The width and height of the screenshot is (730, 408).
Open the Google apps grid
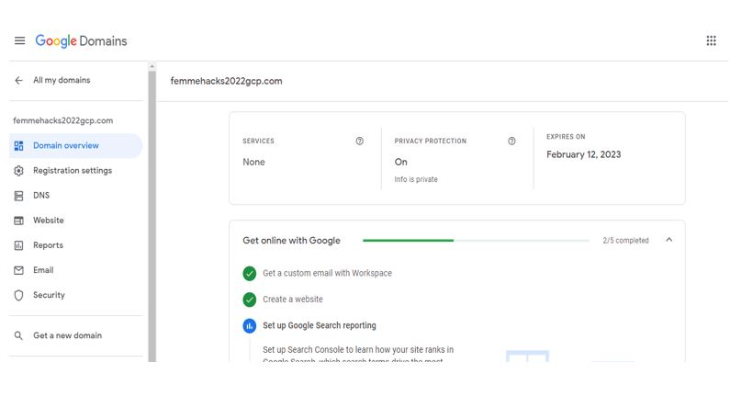711,40
